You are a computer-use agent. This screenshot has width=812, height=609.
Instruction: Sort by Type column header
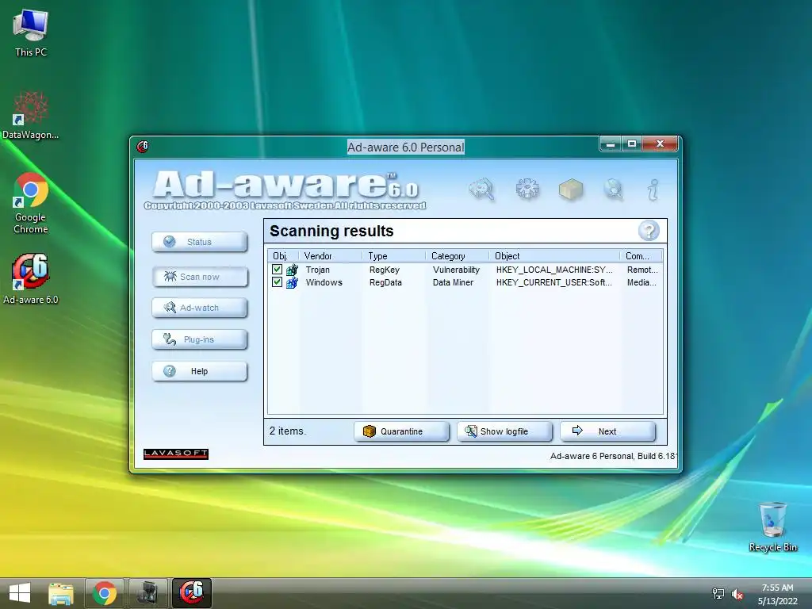click(x=394, y=256)
